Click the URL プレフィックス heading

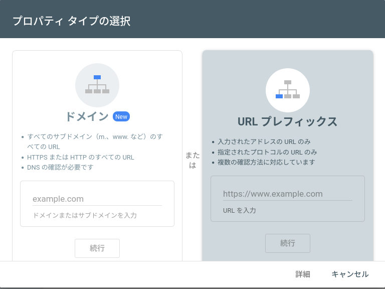(287, 121)
